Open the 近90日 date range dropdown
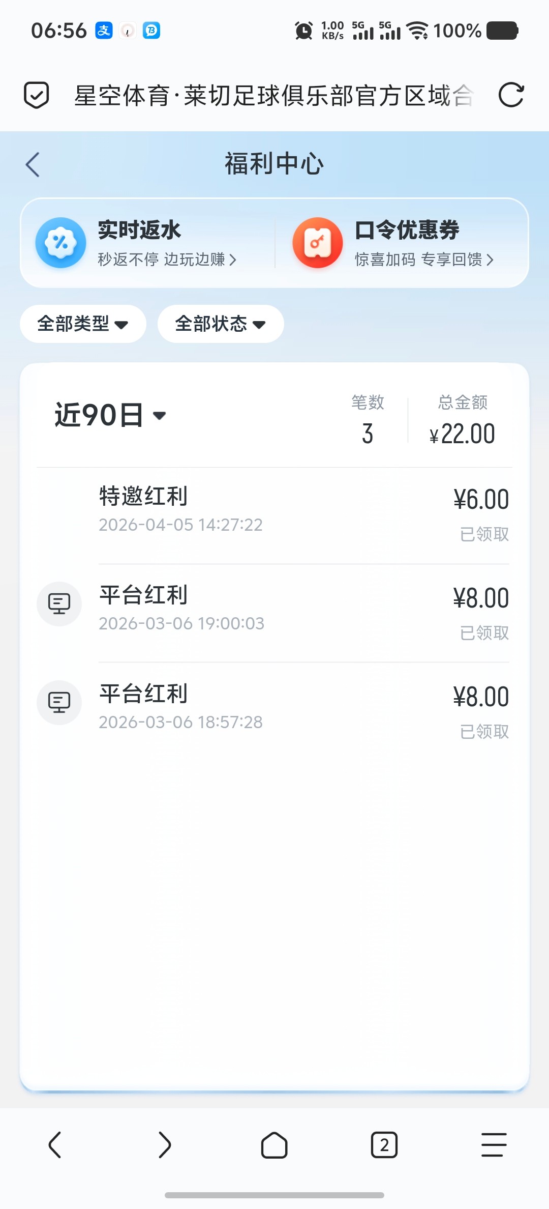 pos(110,415)
